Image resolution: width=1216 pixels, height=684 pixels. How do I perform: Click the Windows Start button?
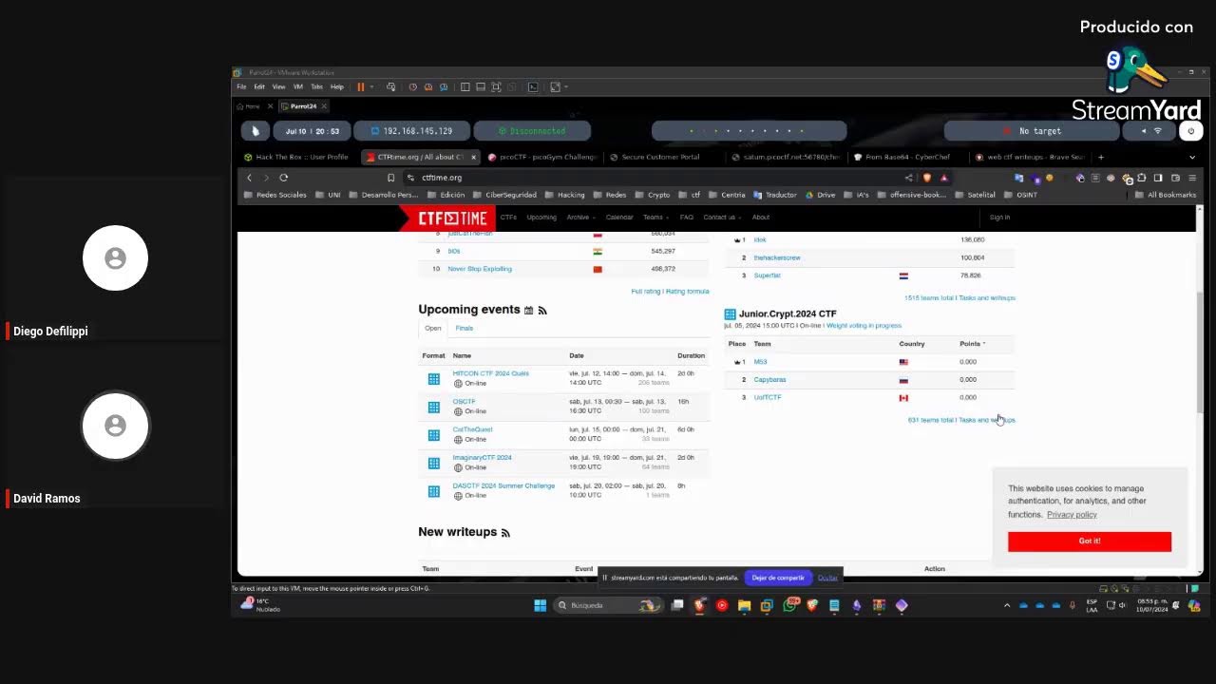pos(540,605)
